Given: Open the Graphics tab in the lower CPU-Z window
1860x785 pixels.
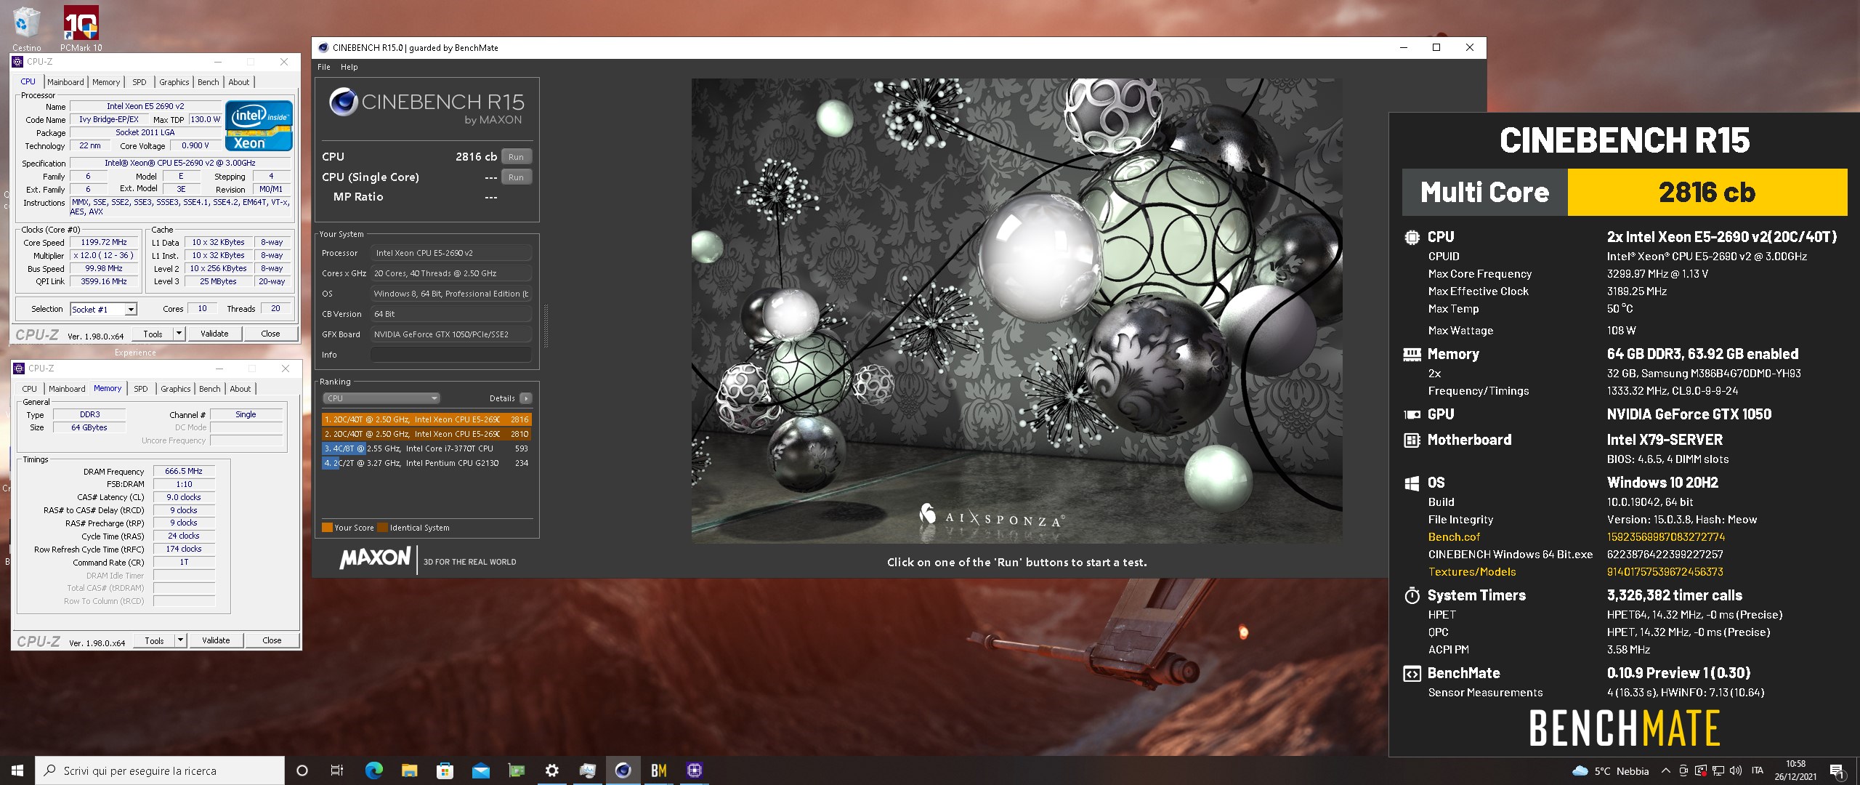Looking at the screenshot, I should [175, 389].
